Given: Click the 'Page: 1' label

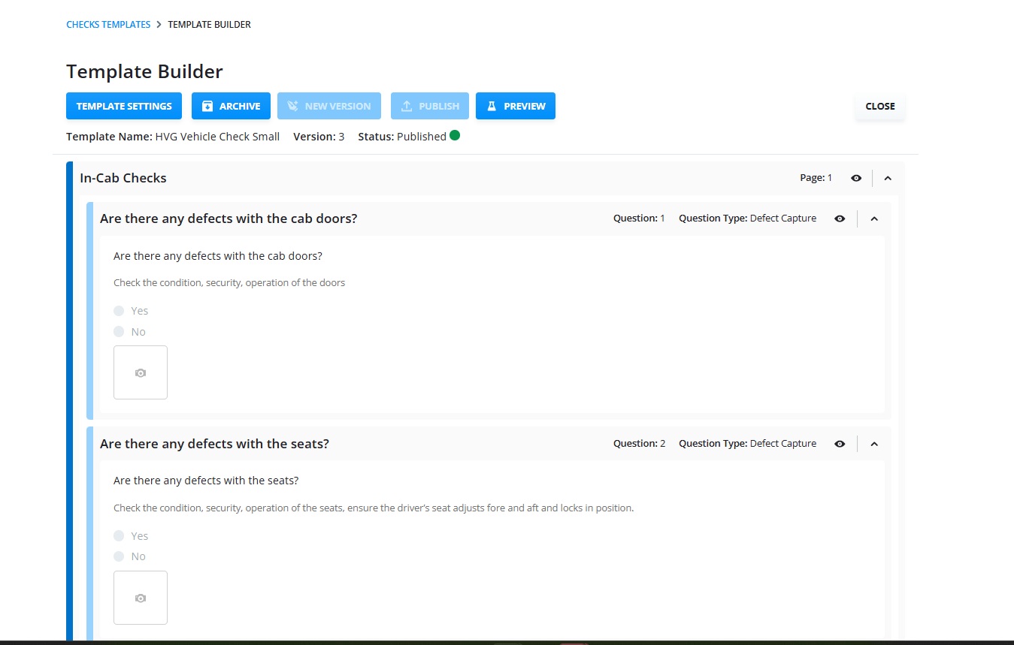Looking at the screenshot, I should tap(816, 178).
